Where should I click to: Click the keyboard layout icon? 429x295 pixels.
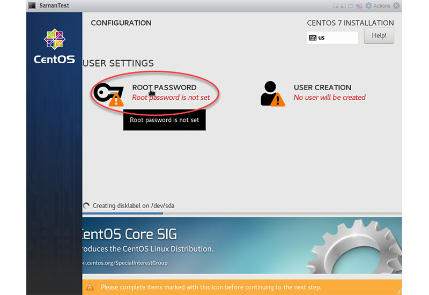click(313, 38)
